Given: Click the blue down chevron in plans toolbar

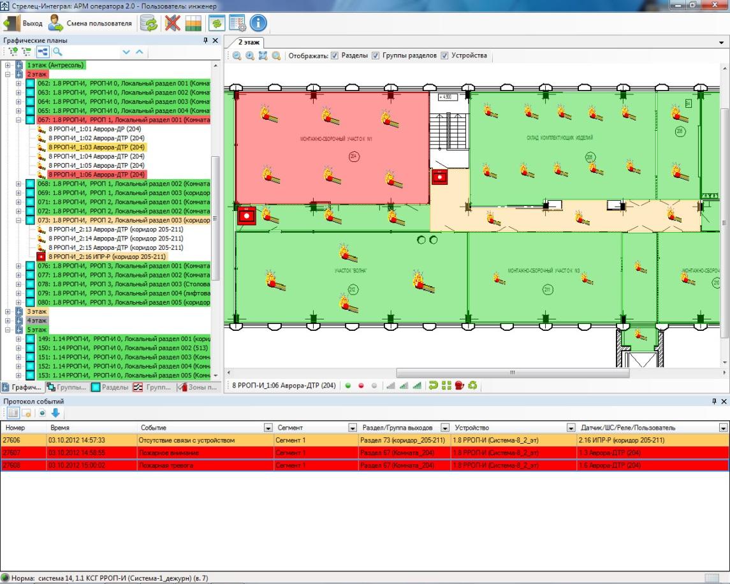Looking at the screenshot, I should [x=126, y=52].
